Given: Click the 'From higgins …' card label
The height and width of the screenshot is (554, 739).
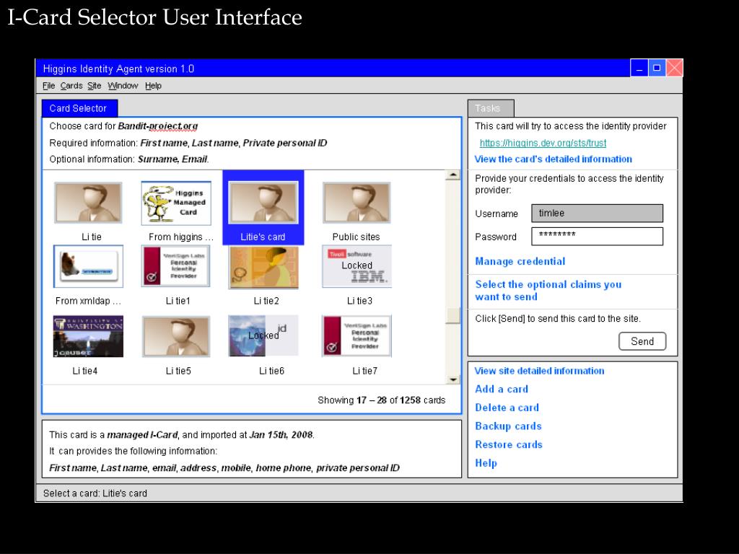Looking at the screenshot, I should click(x=181, y=237).
